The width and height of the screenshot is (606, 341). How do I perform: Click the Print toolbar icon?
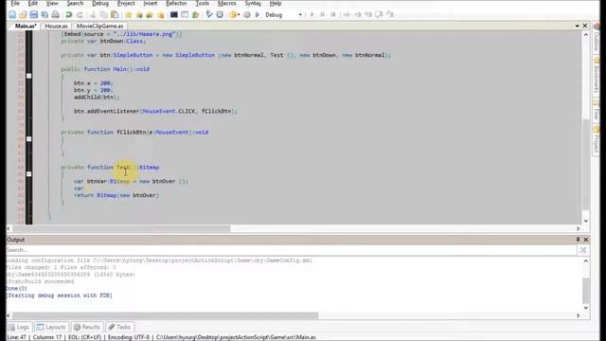tap(56, 15)
